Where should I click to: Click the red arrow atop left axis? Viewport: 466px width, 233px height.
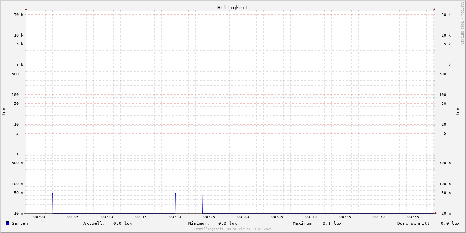pos(26,9)
